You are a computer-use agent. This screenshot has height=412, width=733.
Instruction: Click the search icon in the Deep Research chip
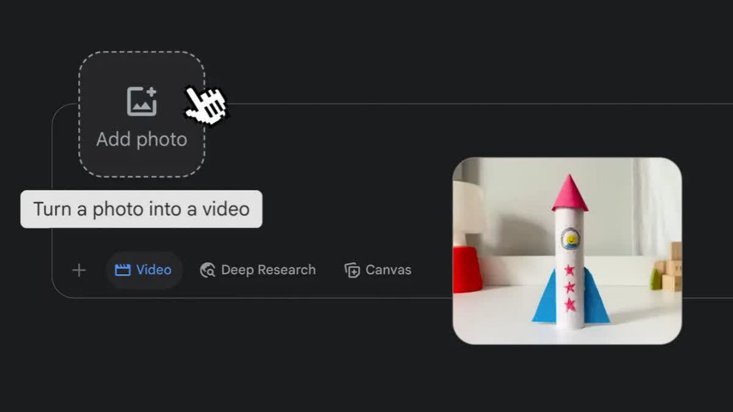[208, 269]
